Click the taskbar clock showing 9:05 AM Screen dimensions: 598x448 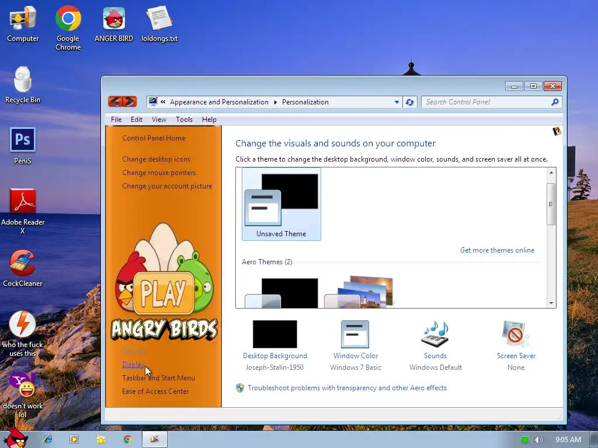pos(568,440)
